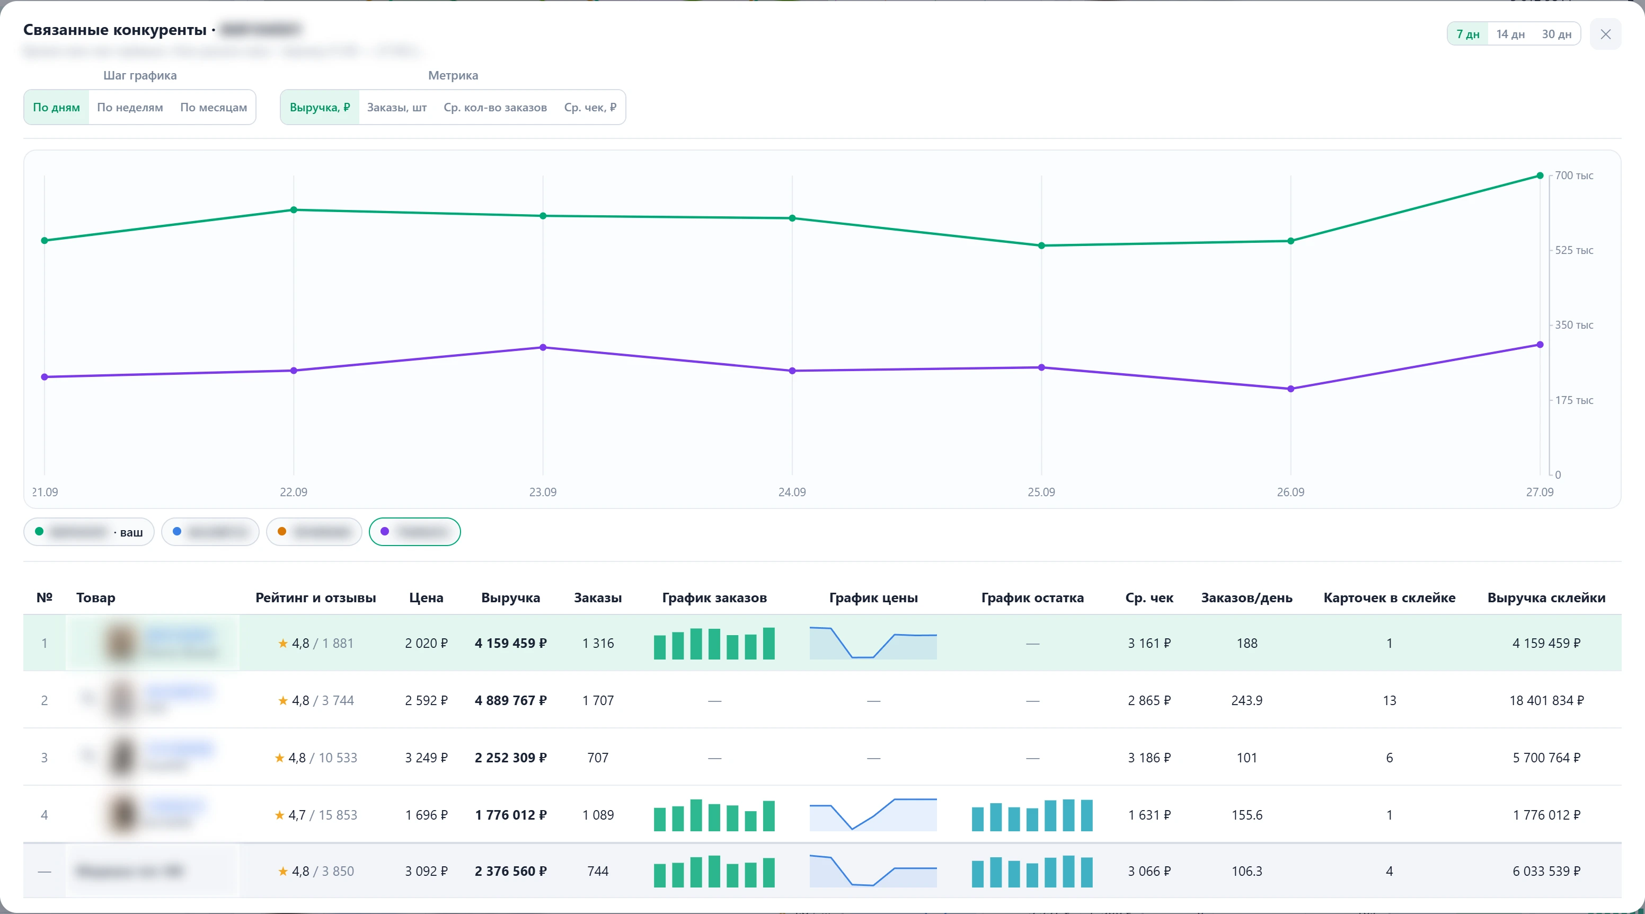Click cluster revenue 18 401 834 ₽

(1546, 701)
